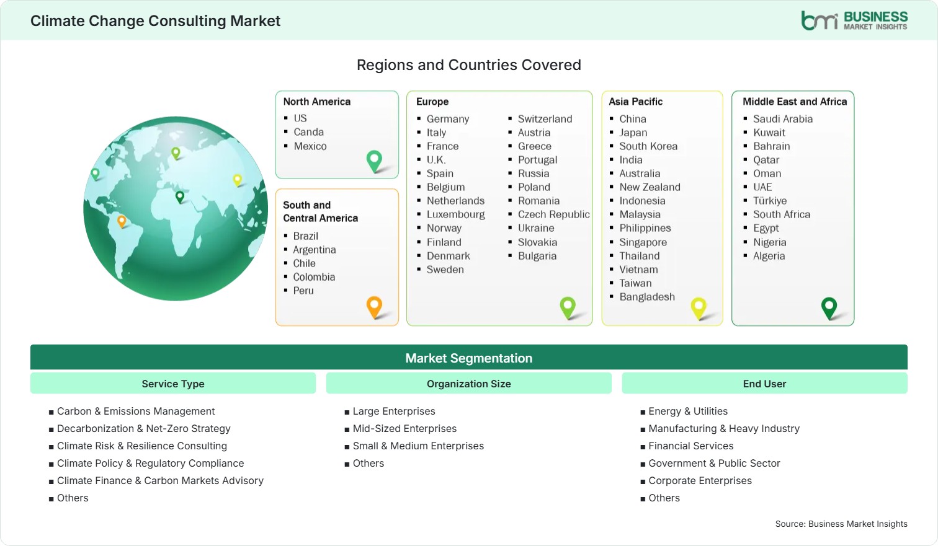Click Saudi Arabia in Middle East list
The width and height of the screenshot is (938, 546).
[x=783, y=119]
